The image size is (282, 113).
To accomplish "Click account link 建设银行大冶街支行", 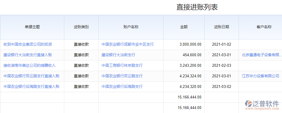I will point(118,55).
